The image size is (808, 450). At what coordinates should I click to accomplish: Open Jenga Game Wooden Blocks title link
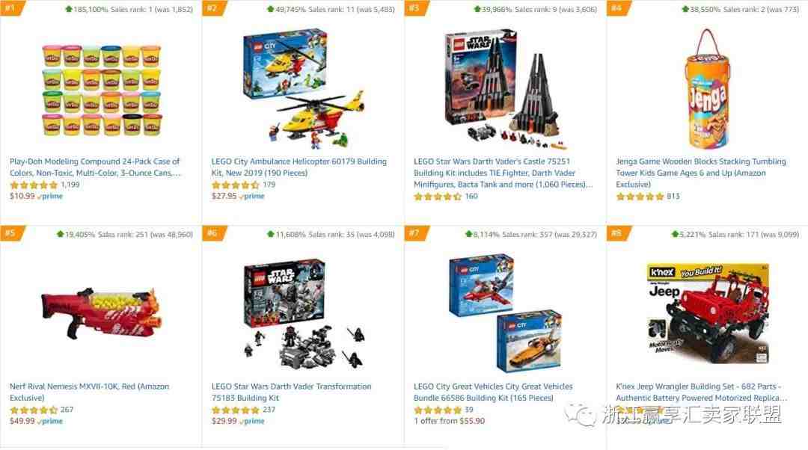(x=701, y=173)
